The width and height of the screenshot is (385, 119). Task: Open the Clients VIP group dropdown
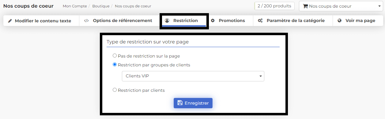(193, 76)
